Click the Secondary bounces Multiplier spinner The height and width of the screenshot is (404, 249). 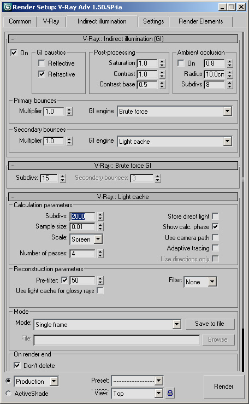(69, 141)
